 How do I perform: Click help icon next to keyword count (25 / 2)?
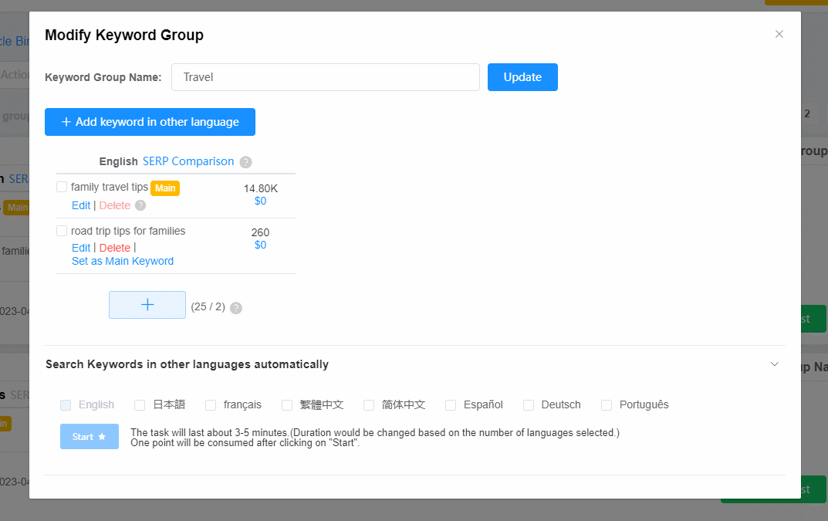236,308
